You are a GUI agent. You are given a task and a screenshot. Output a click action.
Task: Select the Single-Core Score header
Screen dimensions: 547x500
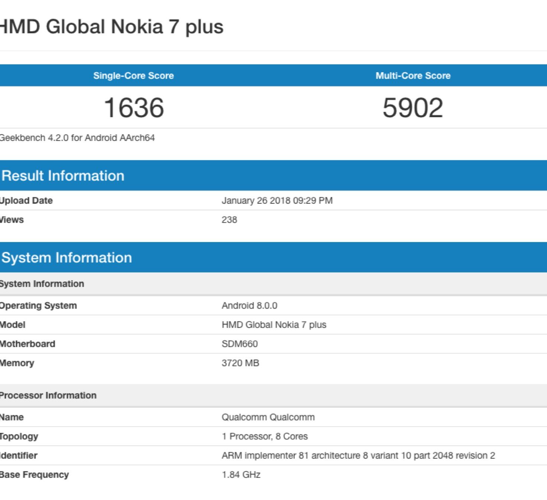(x=133, y=75)
